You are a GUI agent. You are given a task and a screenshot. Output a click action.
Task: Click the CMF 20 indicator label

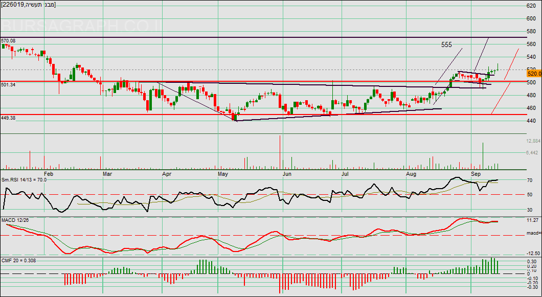coord(18,260)
